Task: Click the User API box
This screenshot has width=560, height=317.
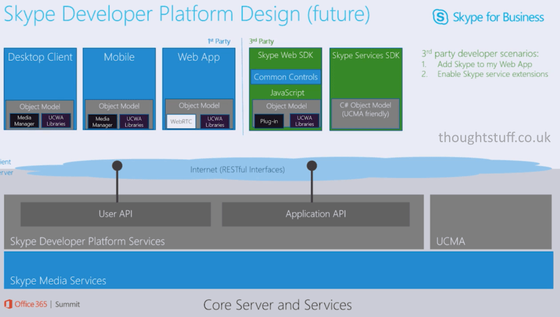Action: [116, 214]
